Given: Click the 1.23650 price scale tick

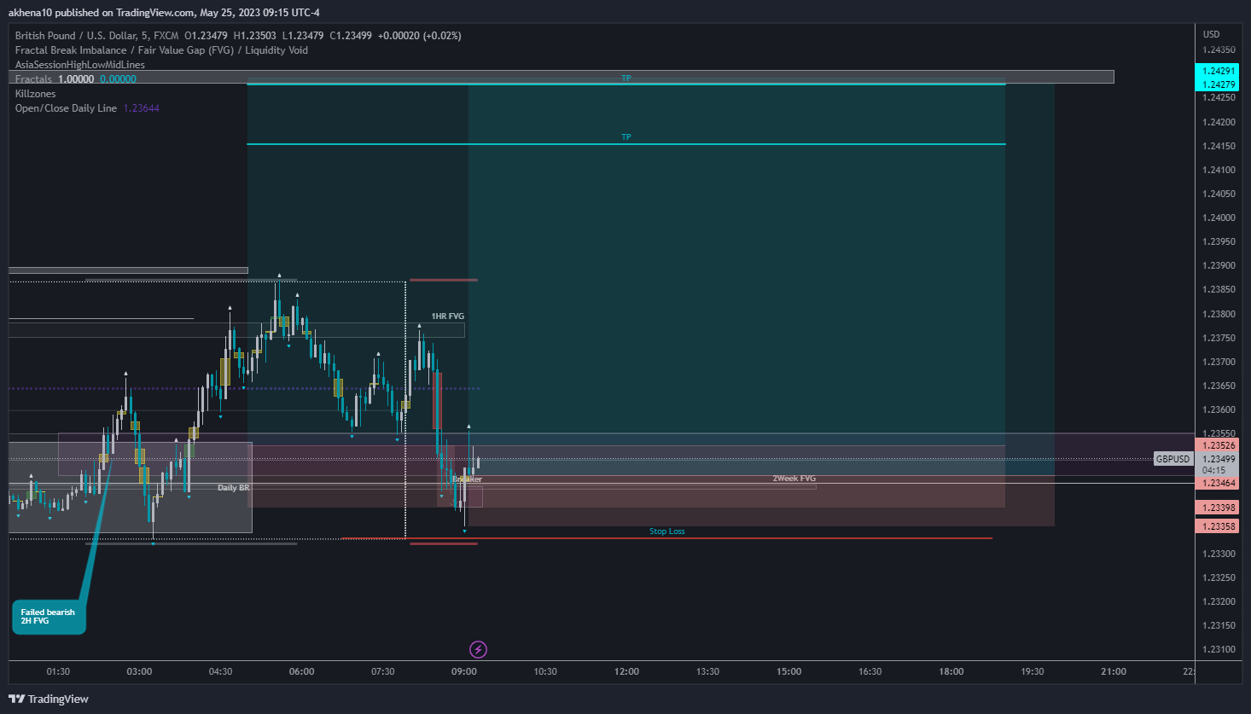Looking at the screenshot, I should pos(1219,386).
